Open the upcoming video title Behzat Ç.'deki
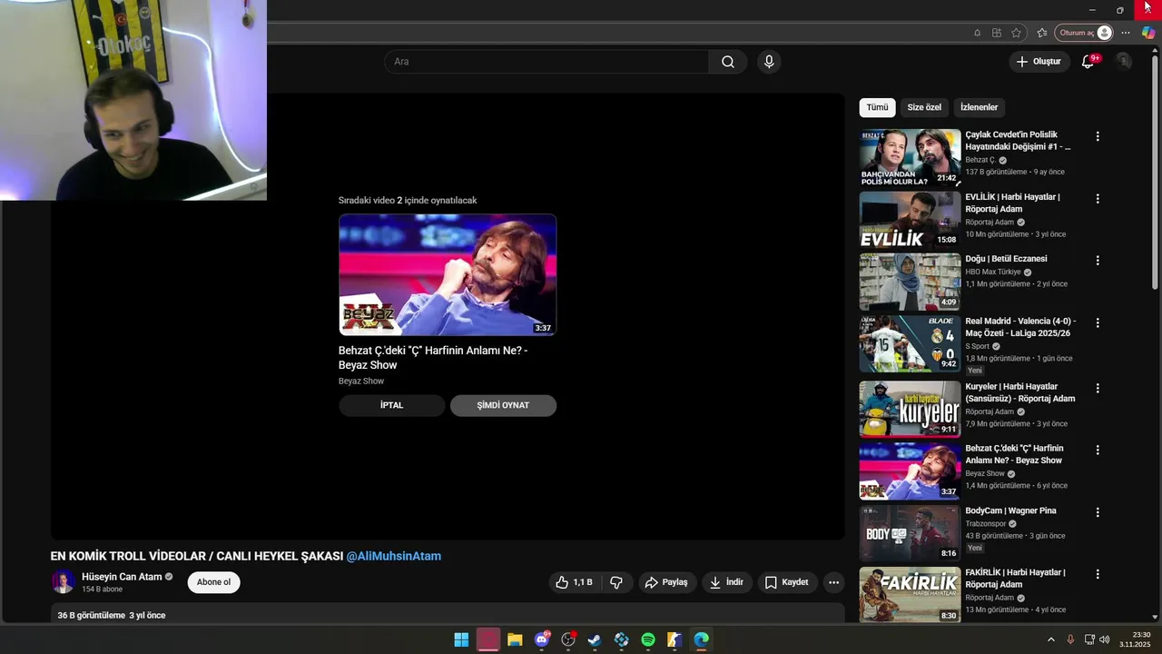Viewport: 1162px width, 654px height. click(x=433, y=358)
